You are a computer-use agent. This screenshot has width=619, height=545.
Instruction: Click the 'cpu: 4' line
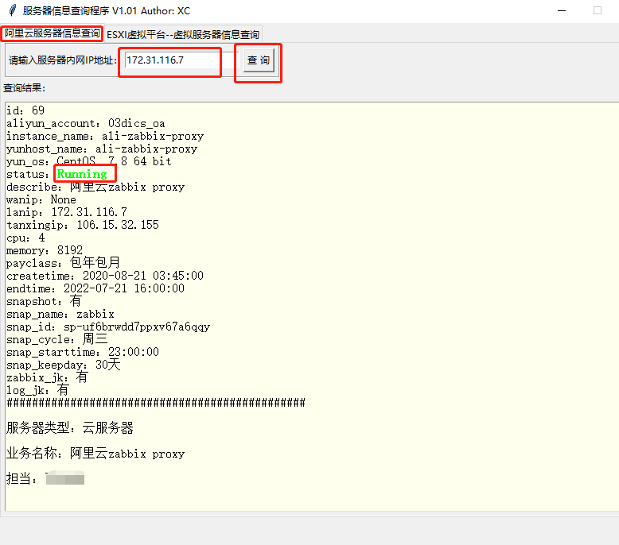pyautogui.click(x=25, y=238)
